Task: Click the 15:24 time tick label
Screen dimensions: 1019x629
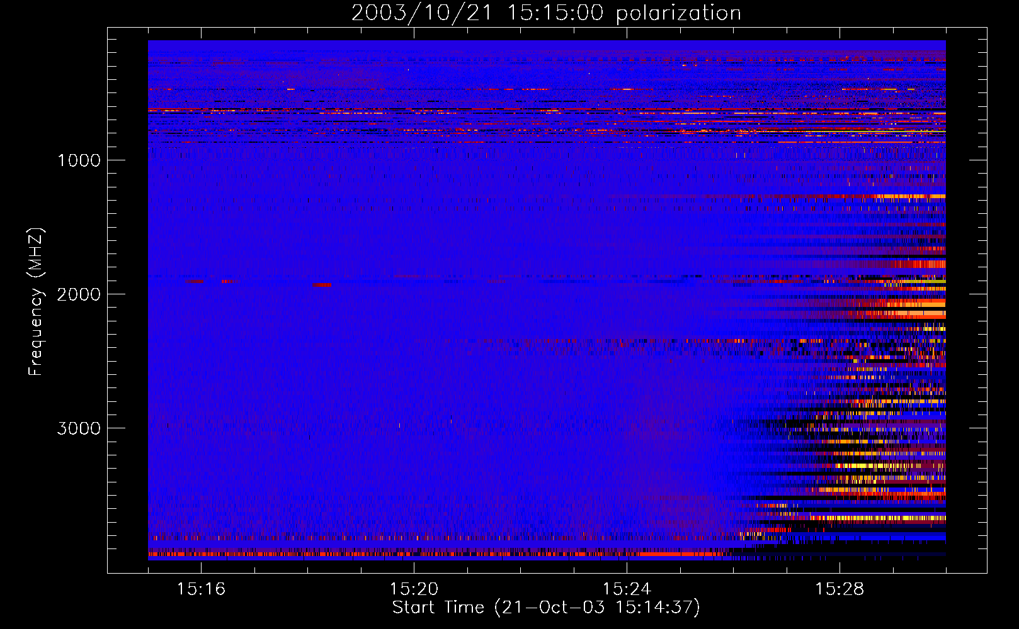Action: click(627, 589)
